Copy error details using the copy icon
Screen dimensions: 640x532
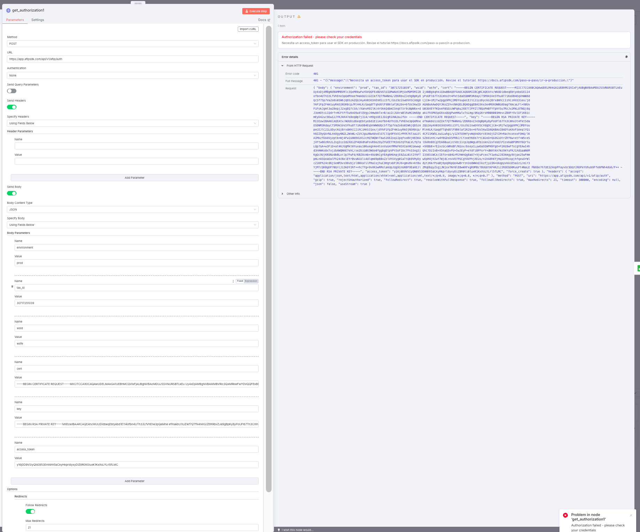pos(626,57)
